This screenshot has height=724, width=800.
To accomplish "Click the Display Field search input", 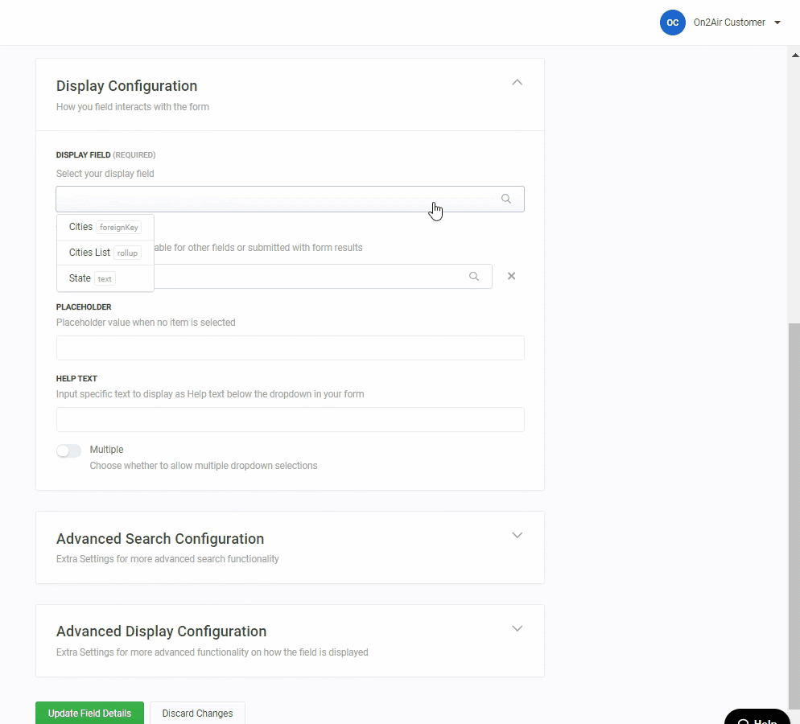I will pyautogui.click(x=274, y=199).
